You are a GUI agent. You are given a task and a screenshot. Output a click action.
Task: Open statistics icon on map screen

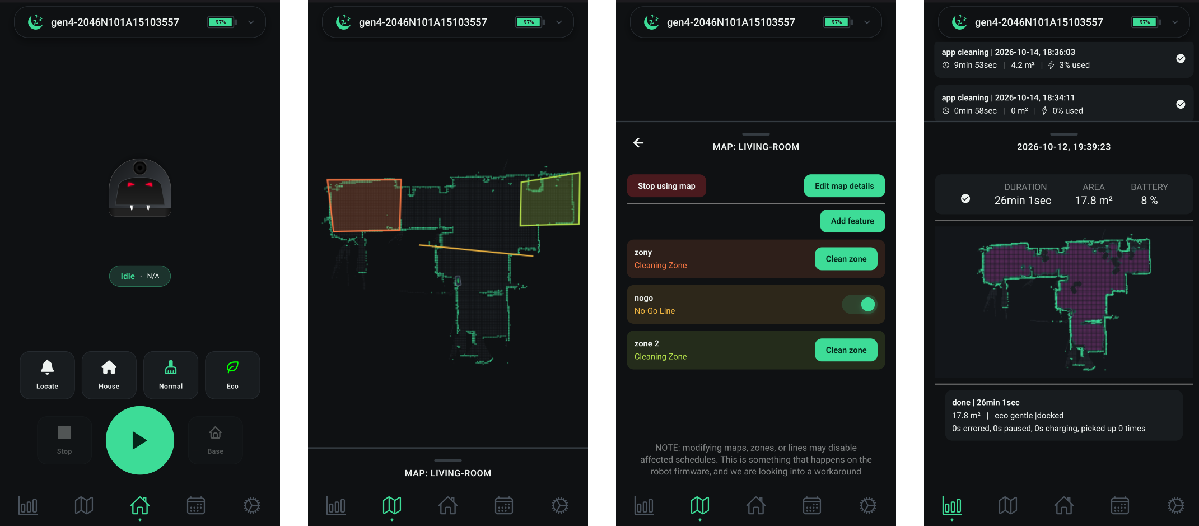click(336, 506)
